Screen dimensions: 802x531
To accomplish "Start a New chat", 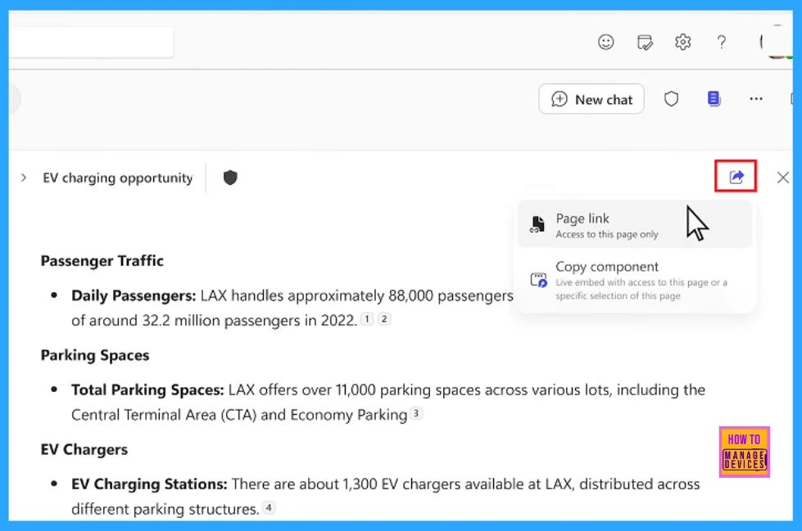I will point(591,99).
